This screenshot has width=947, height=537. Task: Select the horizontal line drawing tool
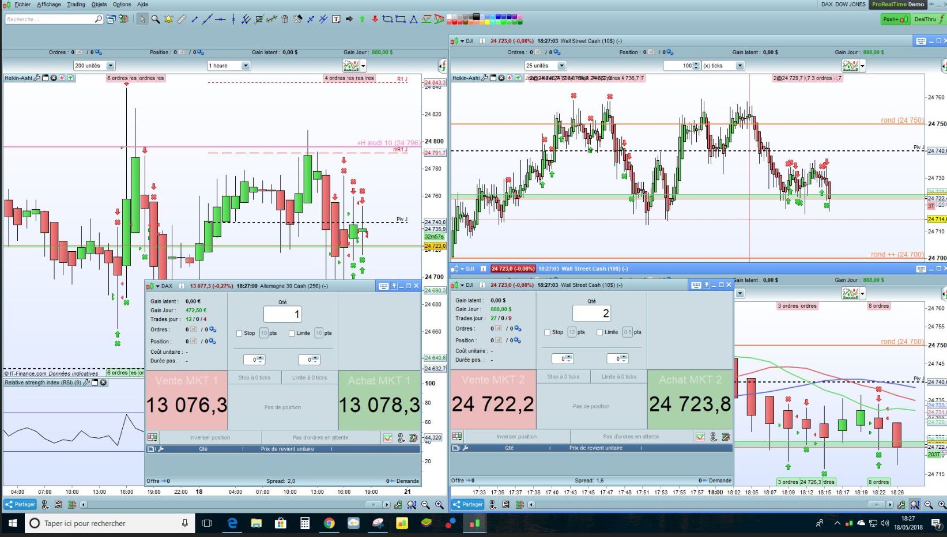click(220, 19)
